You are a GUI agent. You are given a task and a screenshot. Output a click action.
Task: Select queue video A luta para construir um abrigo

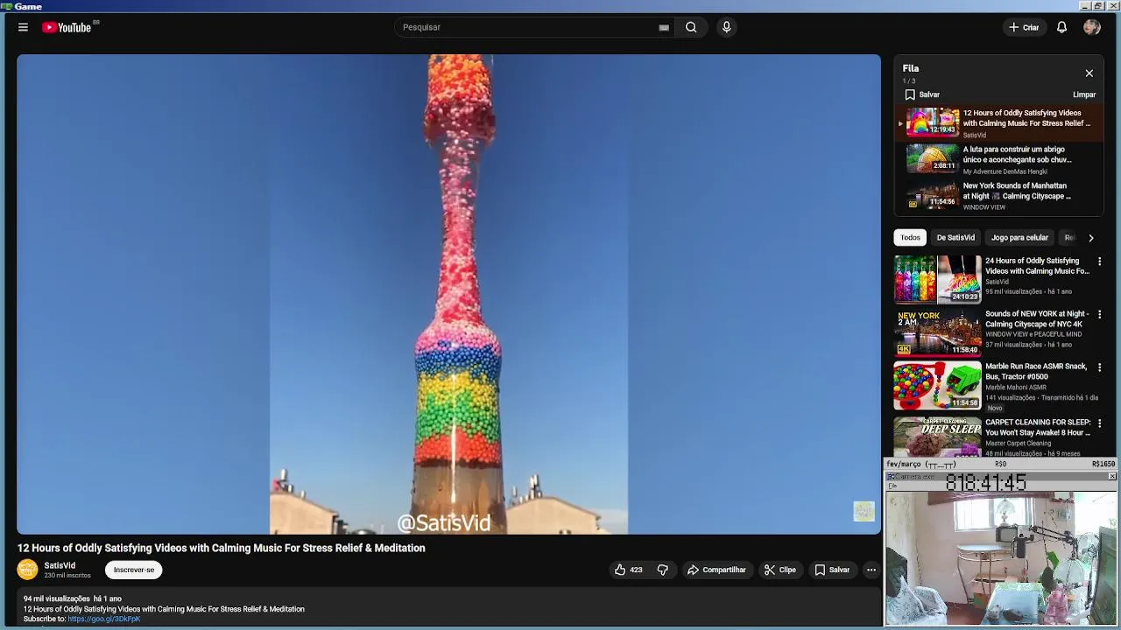998,160
